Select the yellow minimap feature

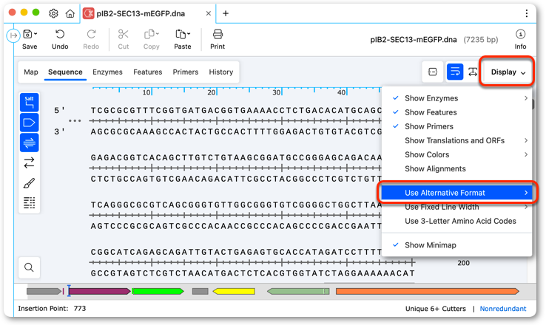(234, 291)
